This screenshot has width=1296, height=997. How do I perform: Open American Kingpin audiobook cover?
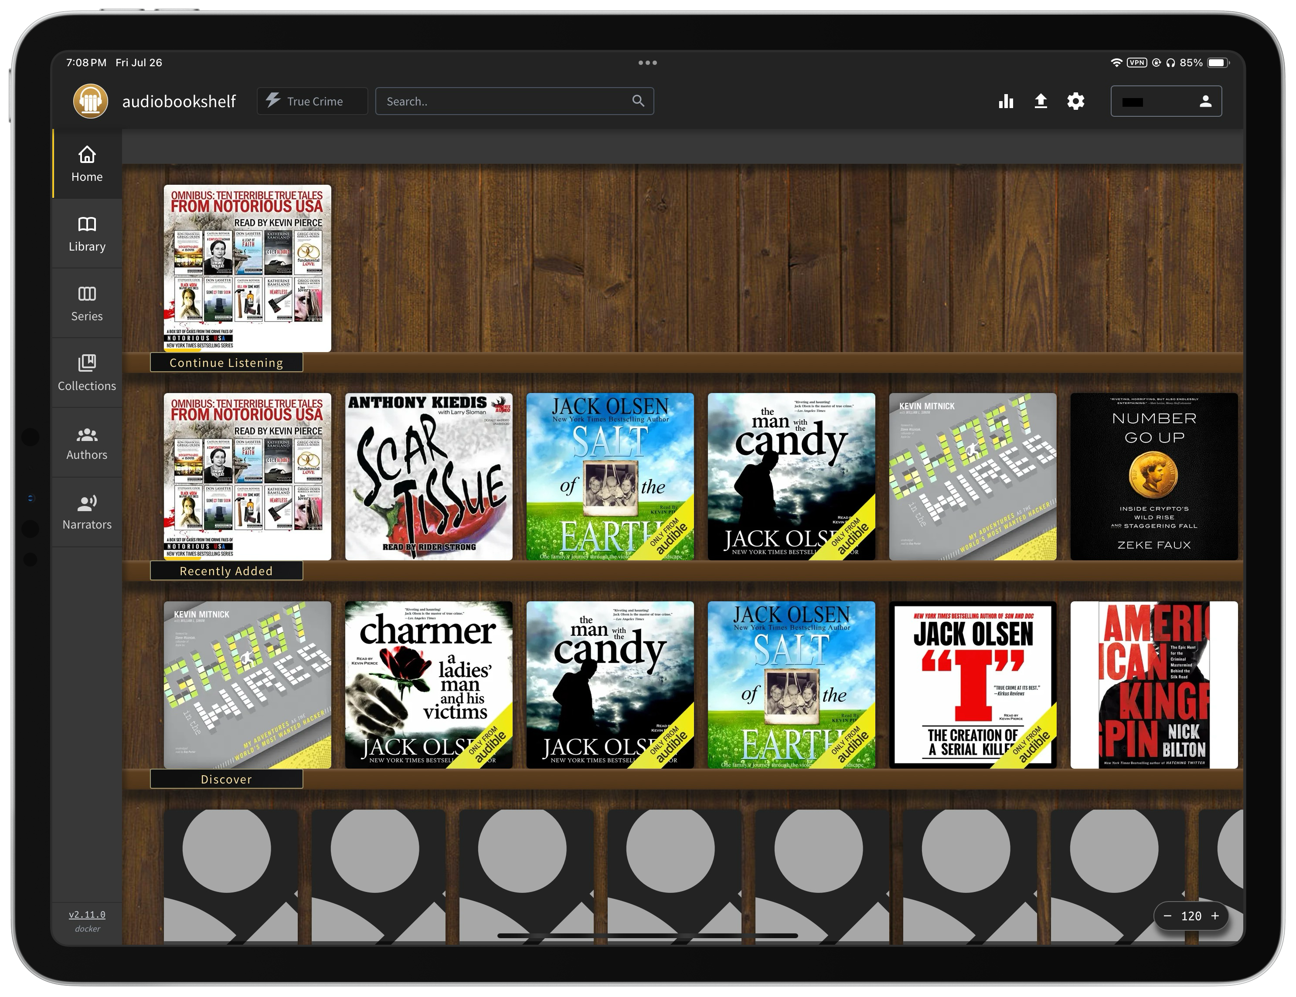click(x=1154, y=685)
